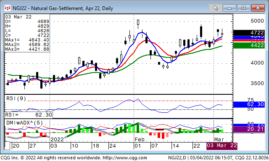
Task: Click the 3500 price scale label
Action: pos(257,83)
